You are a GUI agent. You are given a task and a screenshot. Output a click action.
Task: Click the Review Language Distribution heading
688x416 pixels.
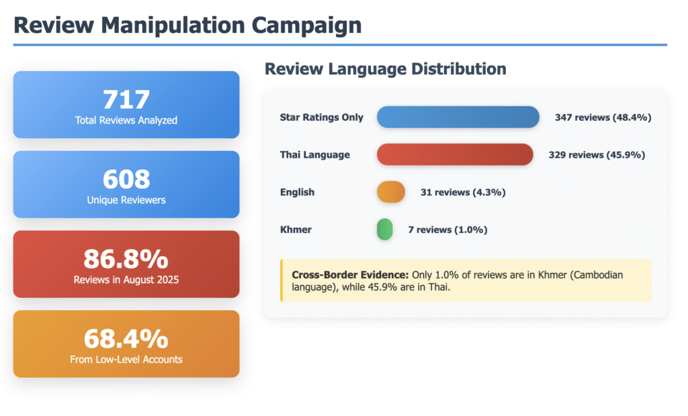(385, 69)
